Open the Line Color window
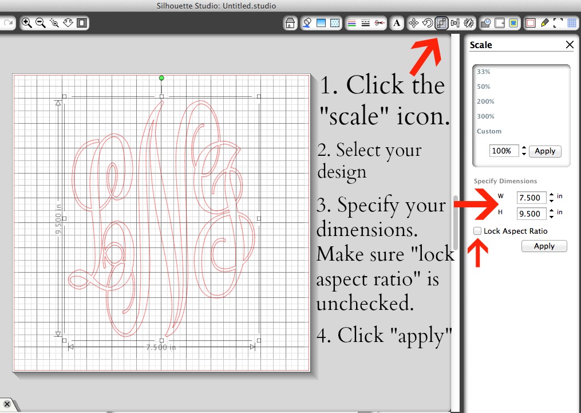This screenshot has width=581, height=413. pos(351,23)
